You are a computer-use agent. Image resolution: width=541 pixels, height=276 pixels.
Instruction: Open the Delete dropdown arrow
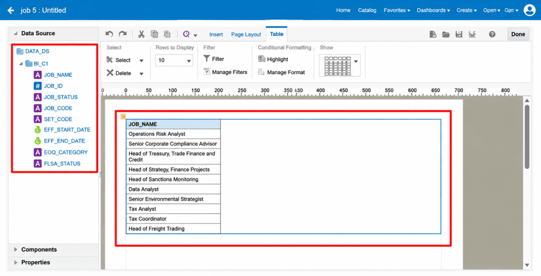point(141,73)
